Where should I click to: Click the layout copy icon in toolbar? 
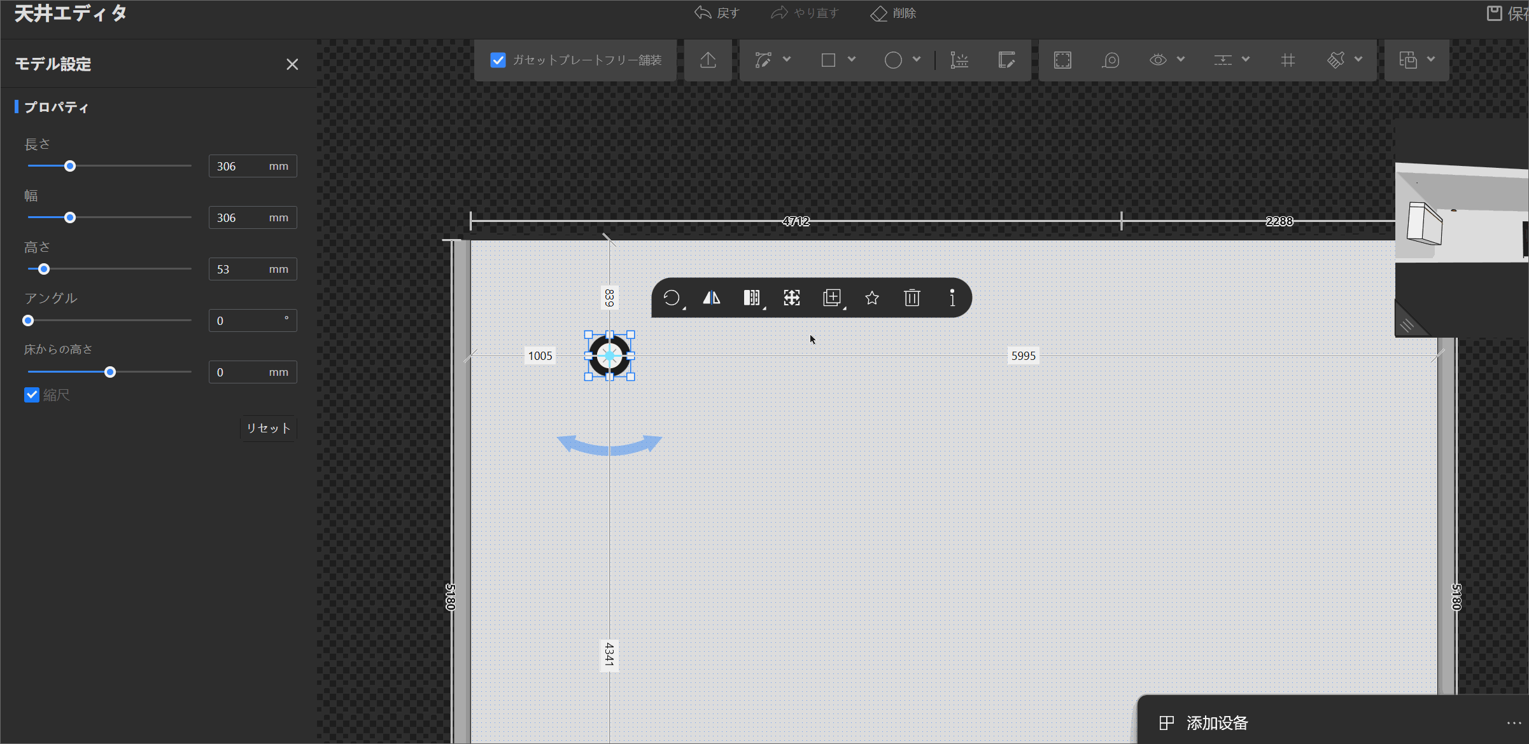(1408, 60)
